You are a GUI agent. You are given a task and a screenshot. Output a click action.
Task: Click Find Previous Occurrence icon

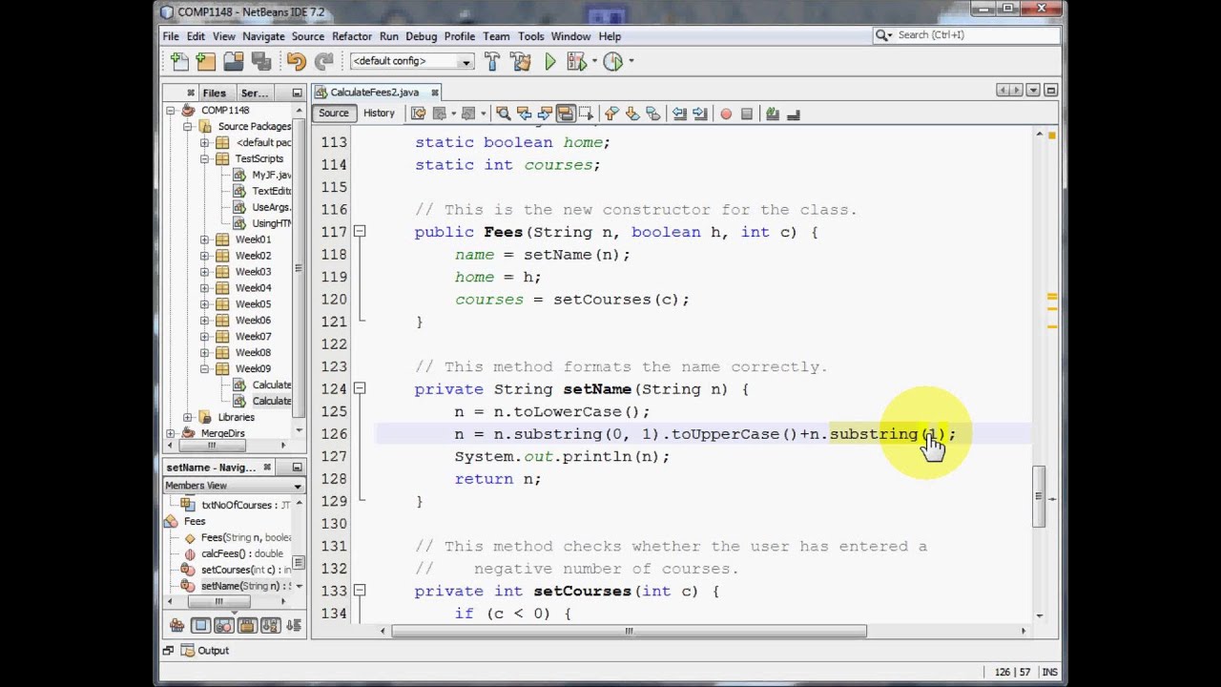(524, 114)
